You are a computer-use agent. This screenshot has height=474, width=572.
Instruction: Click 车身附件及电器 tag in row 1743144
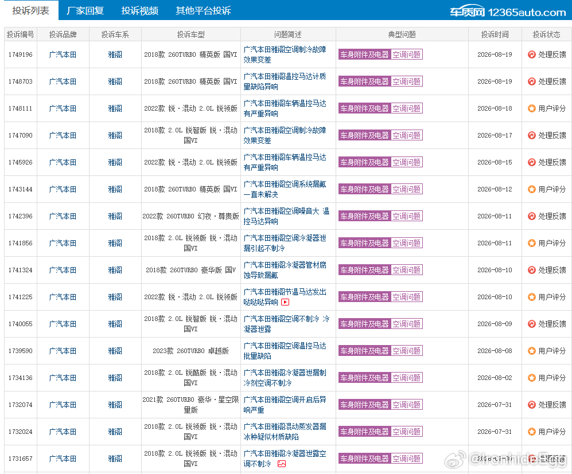click(x=364, y=190)
